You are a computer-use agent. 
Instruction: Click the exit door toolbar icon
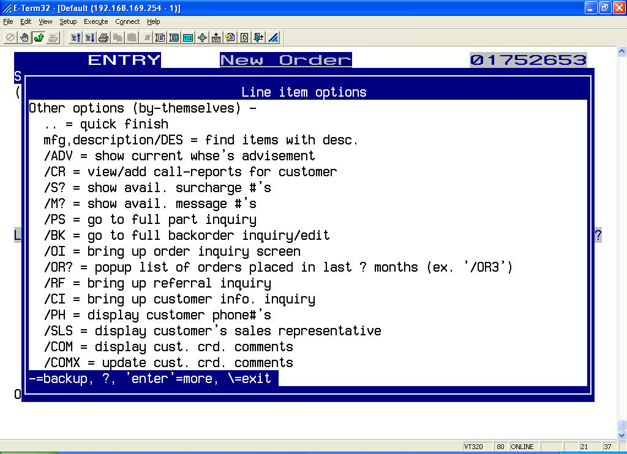259,37
